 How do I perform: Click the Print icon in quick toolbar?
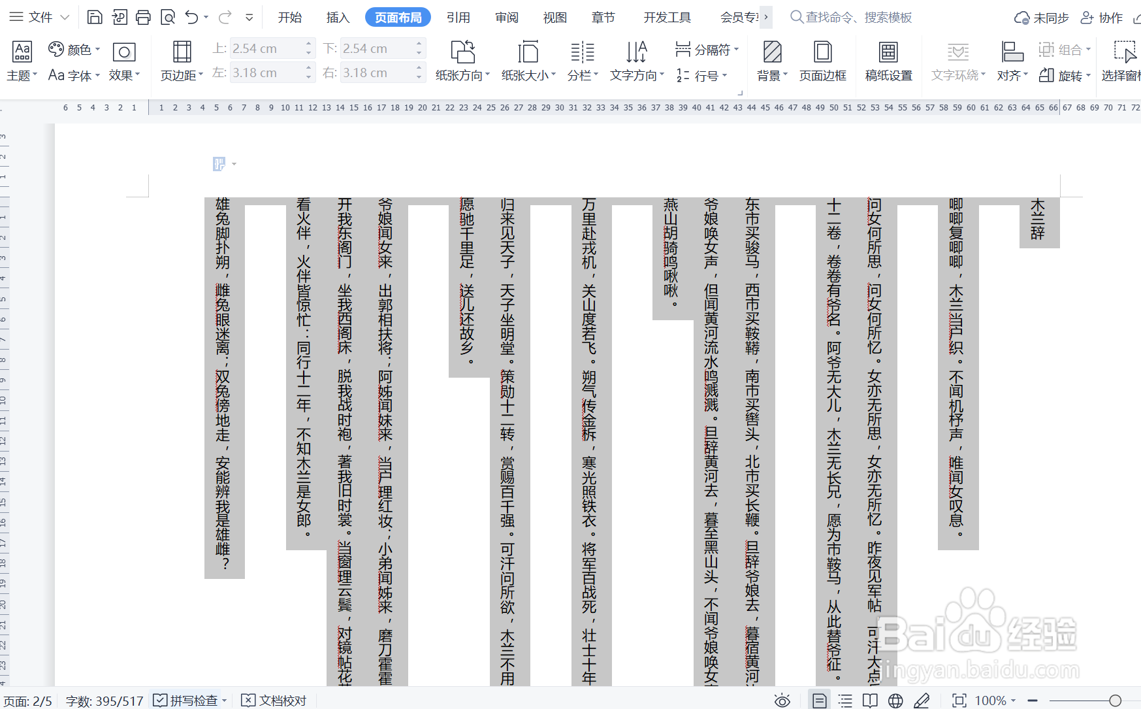pyautogui.click(x=143, y=17)
